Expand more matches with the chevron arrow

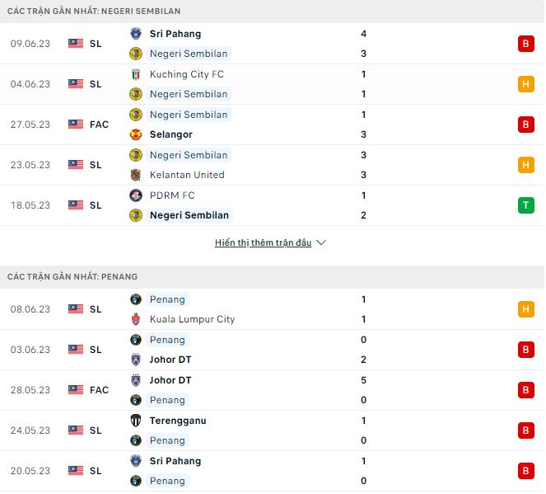point(321,243)
